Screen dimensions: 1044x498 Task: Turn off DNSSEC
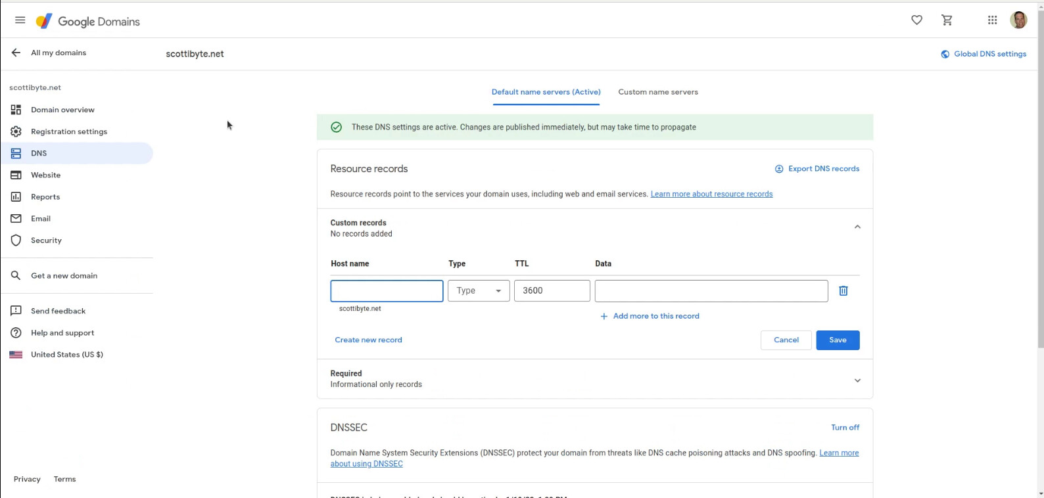click(845, 427)
